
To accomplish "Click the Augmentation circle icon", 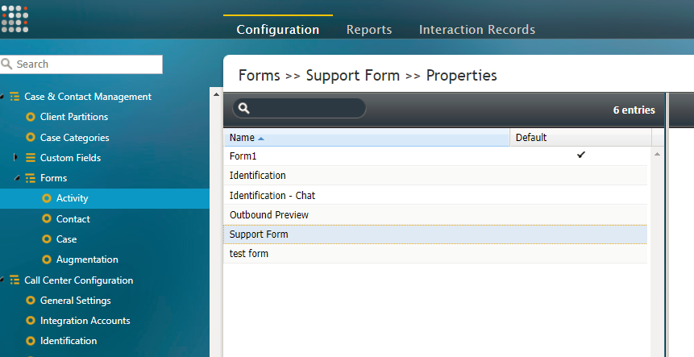I will (47, 259).
